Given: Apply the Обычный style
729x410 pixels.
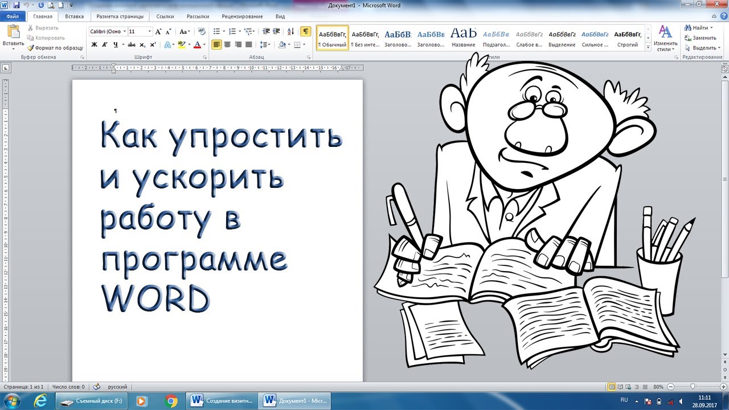Looking at the screenshot, I should point(332,38).
